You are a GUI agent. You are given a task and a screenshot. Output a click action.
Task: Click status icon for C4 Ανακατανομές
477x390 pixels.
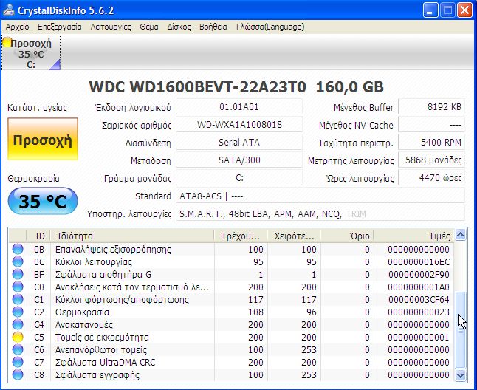click(18, 324)
